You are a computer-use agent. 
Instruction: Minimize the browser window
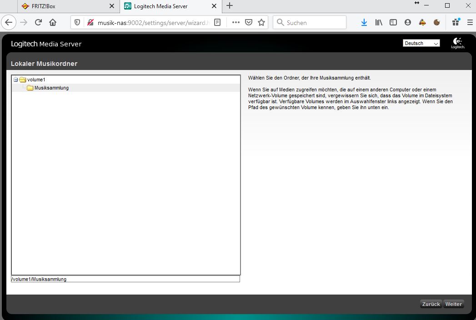point(426,5)
